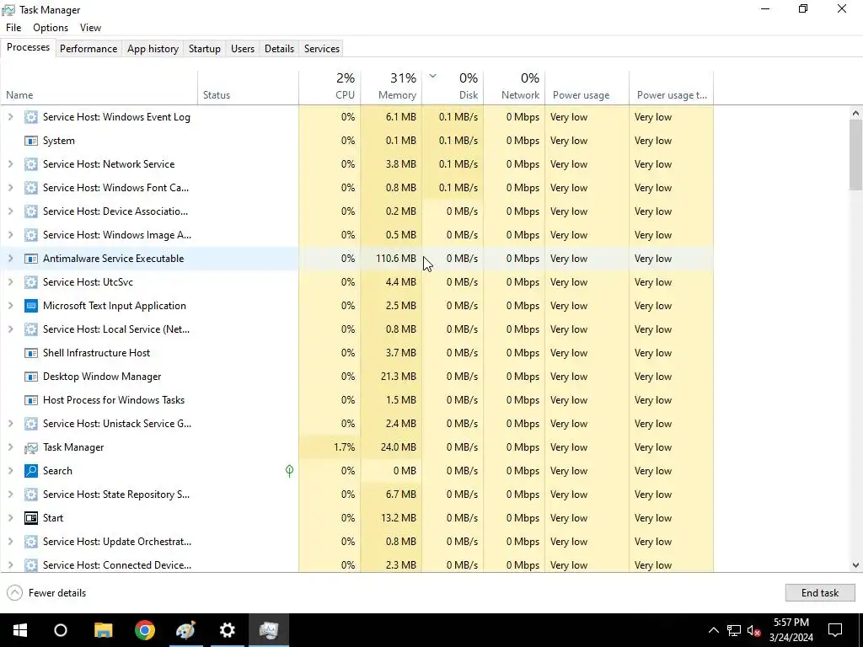
Task: Expand the Search process row
Action: click(x=10, y=471)
